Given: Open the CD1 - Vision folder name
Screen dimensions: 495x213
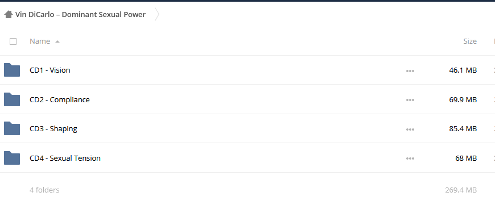Looking at the screenshot, I should [x=50, y=70].
